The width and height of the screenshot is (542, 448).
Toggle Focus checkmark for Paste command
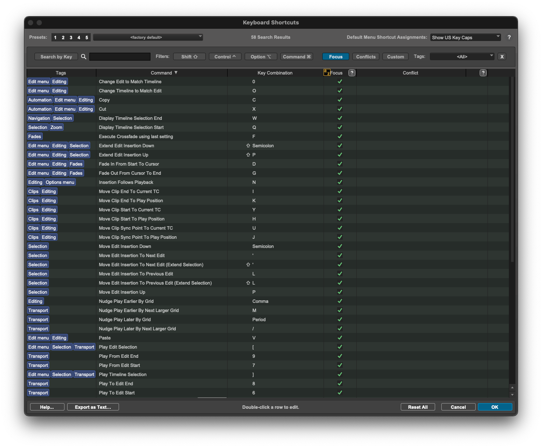(x=340, y=338)
